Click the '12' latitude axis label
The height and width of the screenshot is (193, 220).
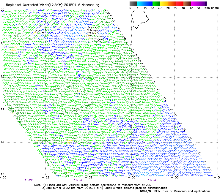[2, 142]
